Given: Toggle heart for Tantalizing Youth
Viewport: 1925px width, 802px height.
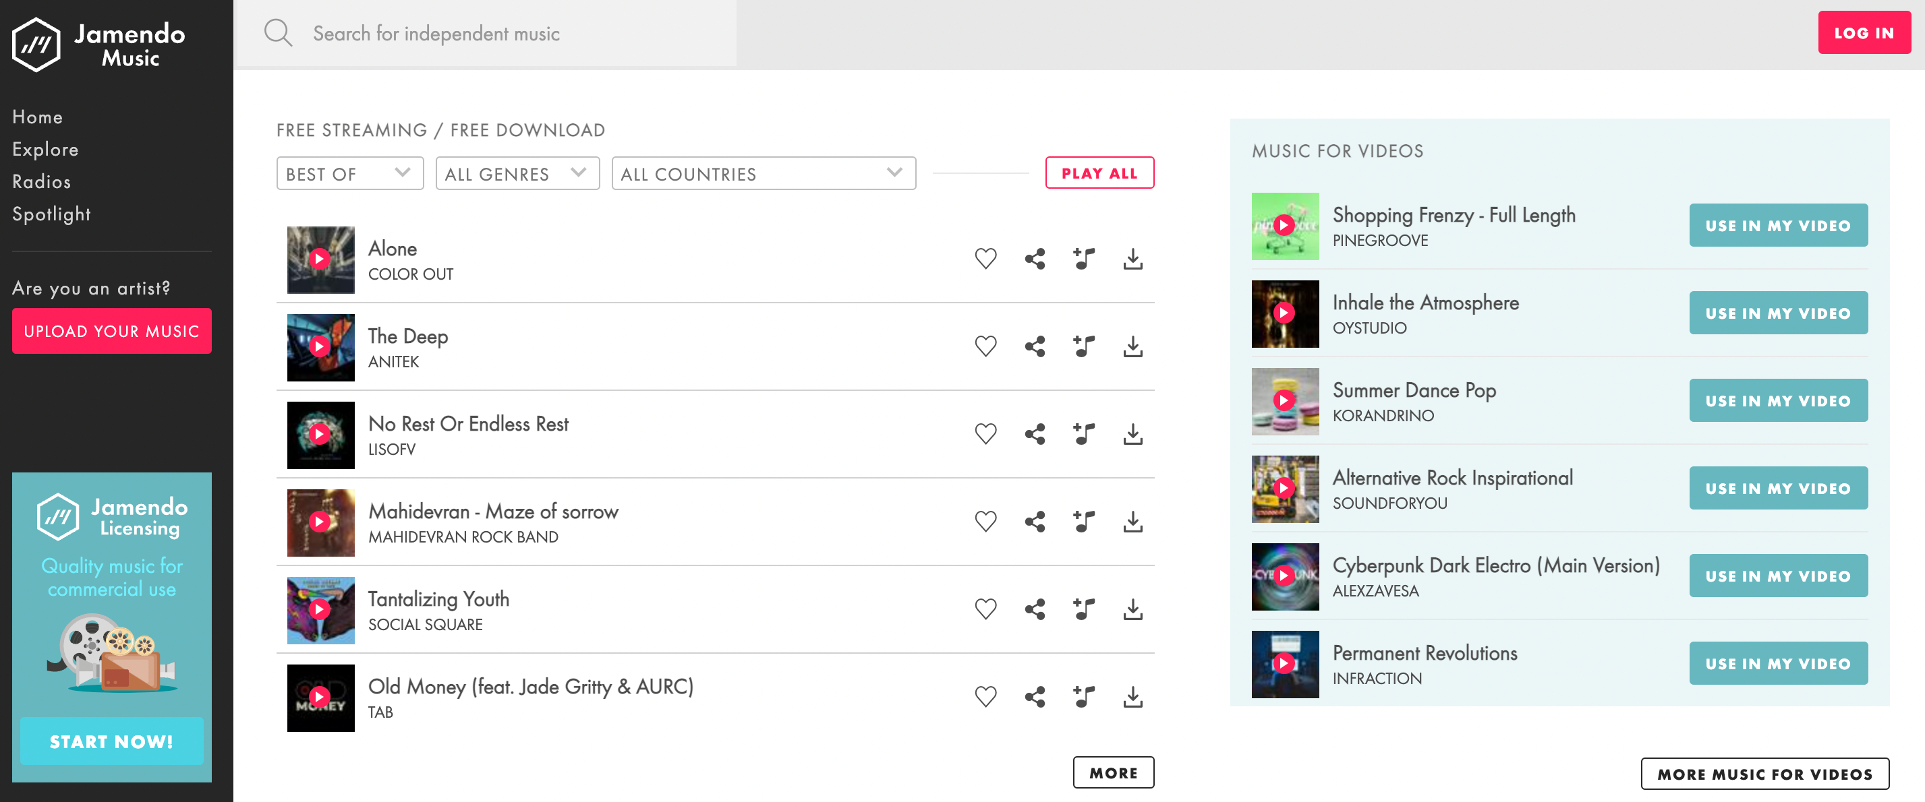Looking at the screenshot, I should click(x=985, y=609).
